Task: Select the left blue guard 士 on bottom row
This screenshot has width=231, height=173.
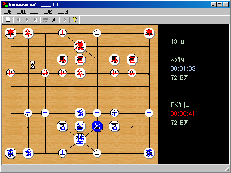Action: [63, 153]
